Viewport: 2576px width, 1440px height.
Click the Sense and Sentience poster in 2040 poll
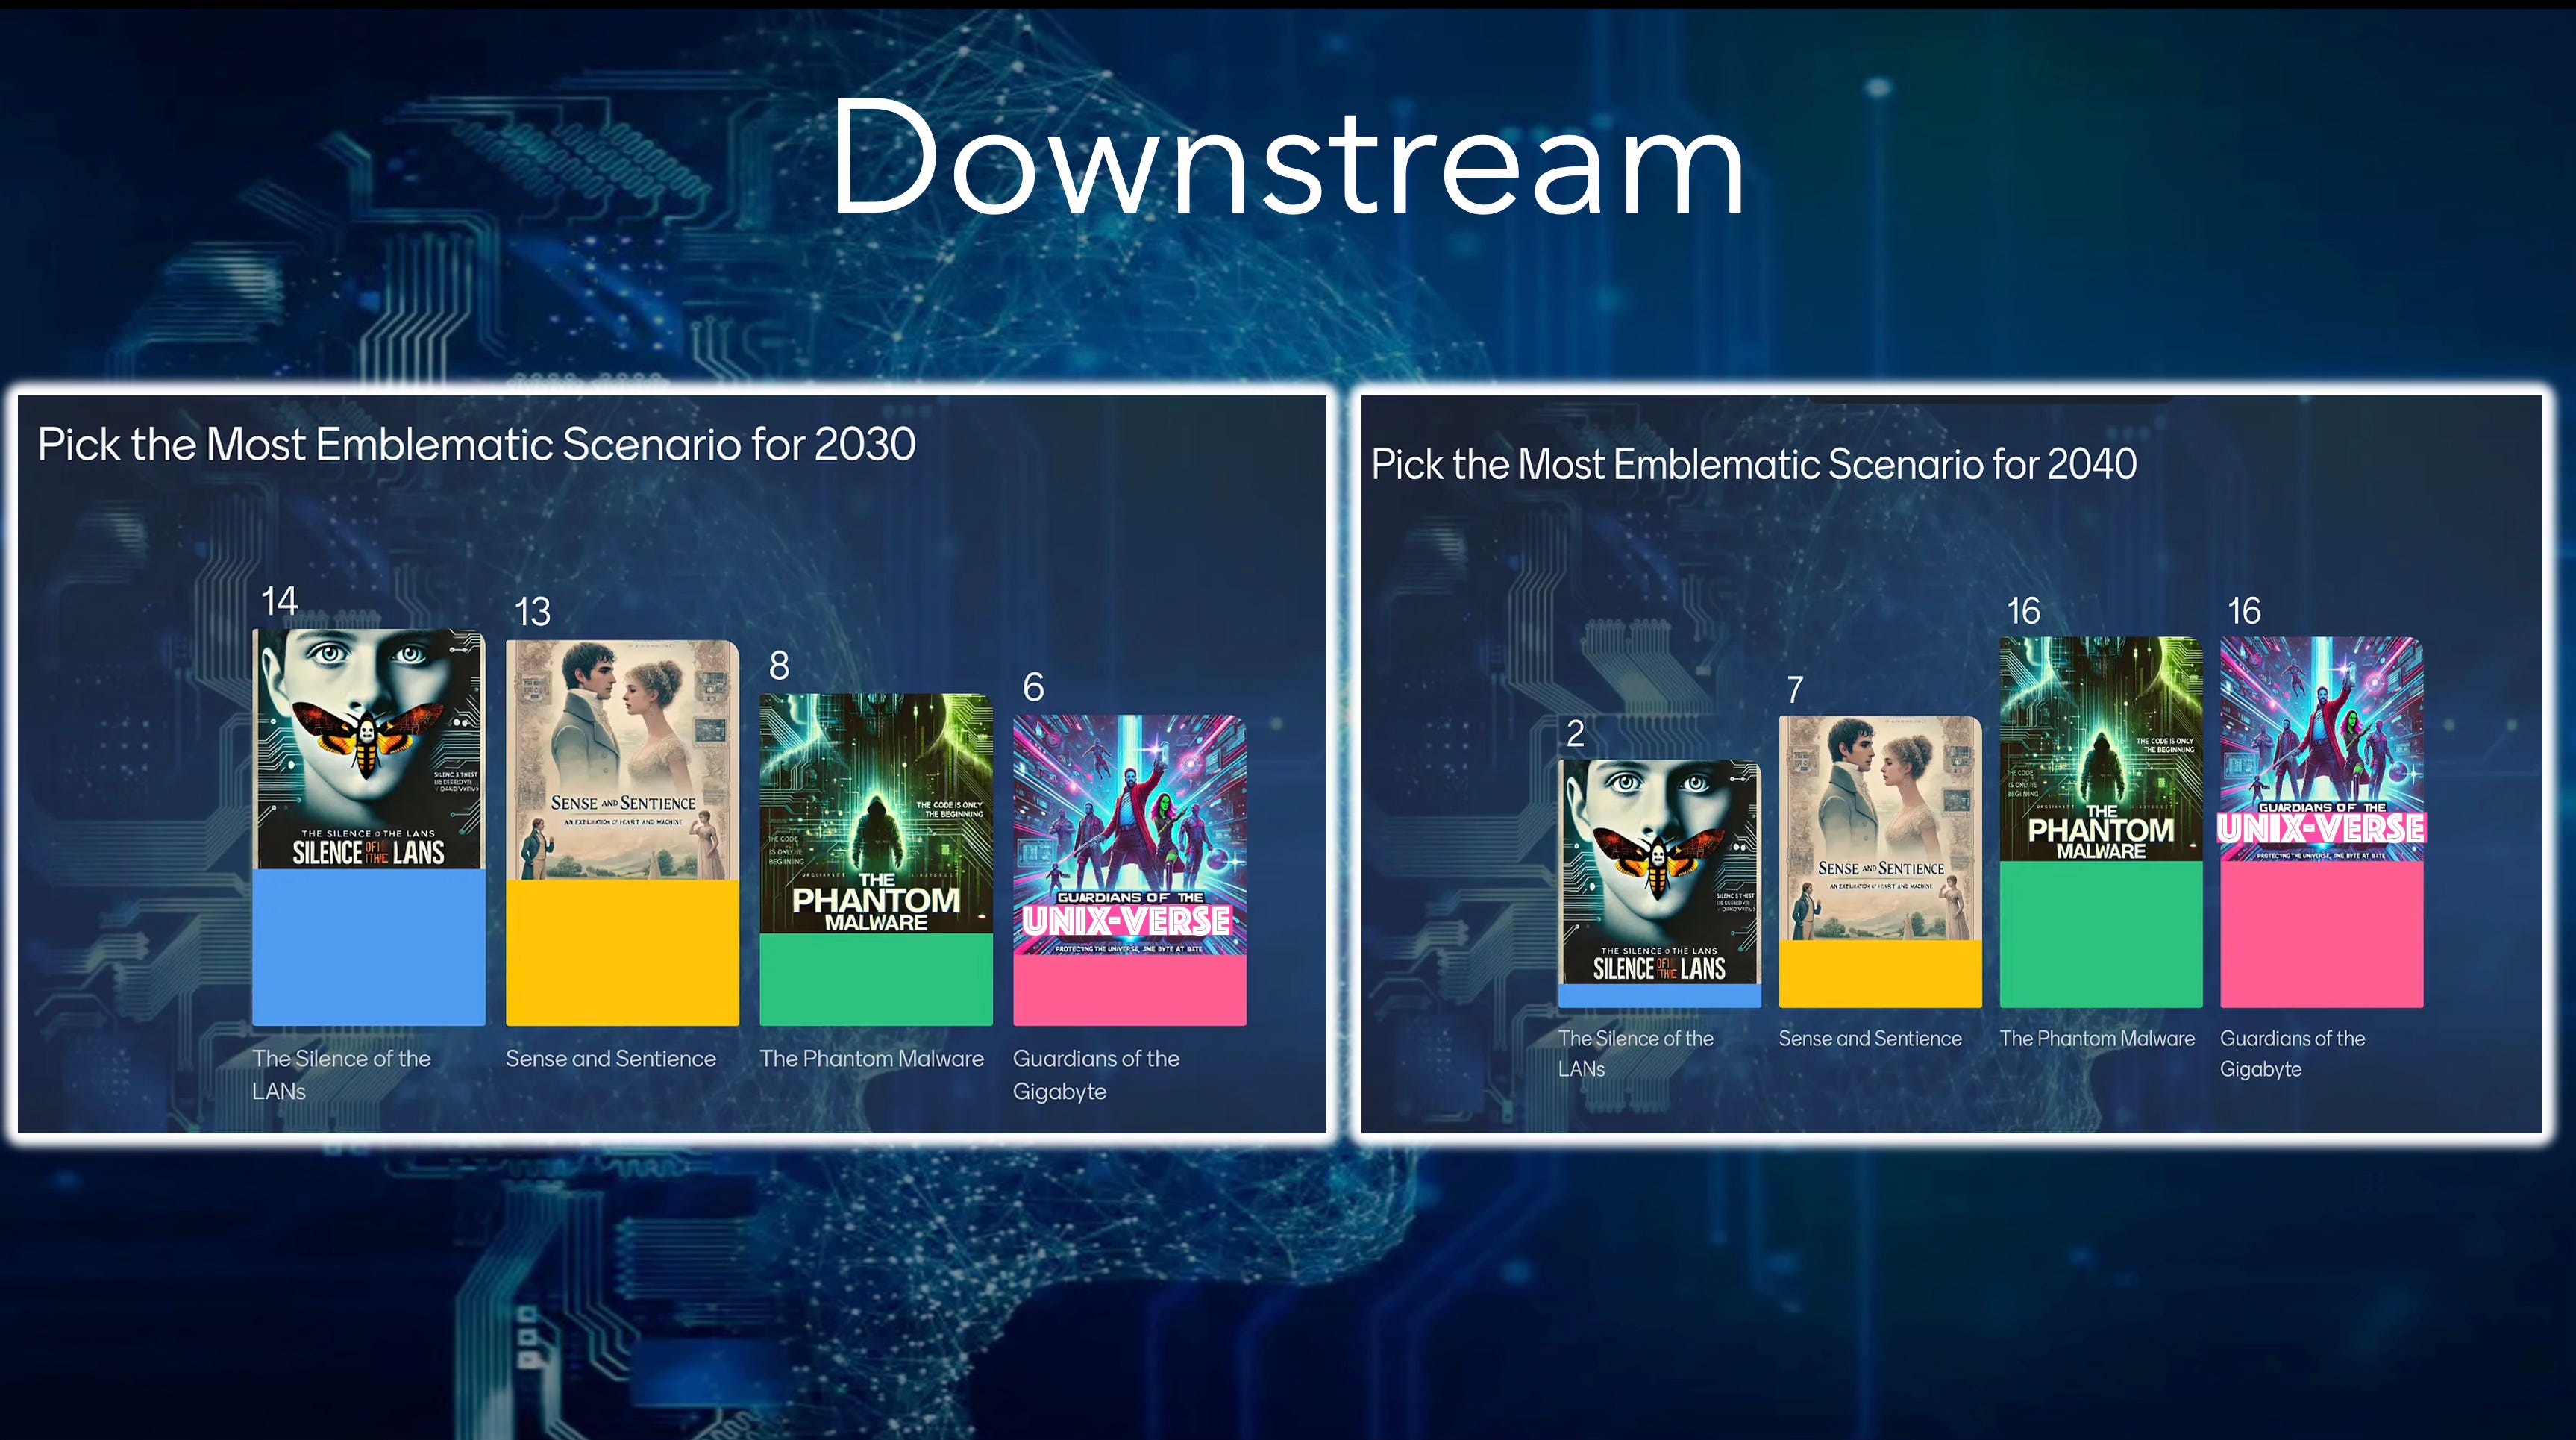click(x=1880, y=828)
